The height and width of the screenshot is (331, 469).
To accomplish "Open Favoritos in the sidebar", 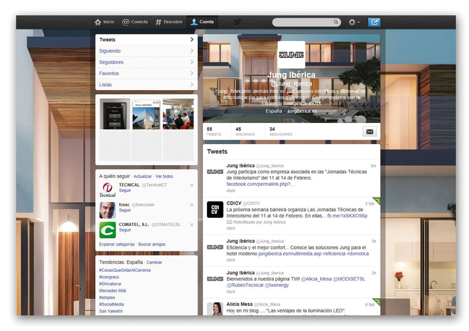I will coord(146,73).
